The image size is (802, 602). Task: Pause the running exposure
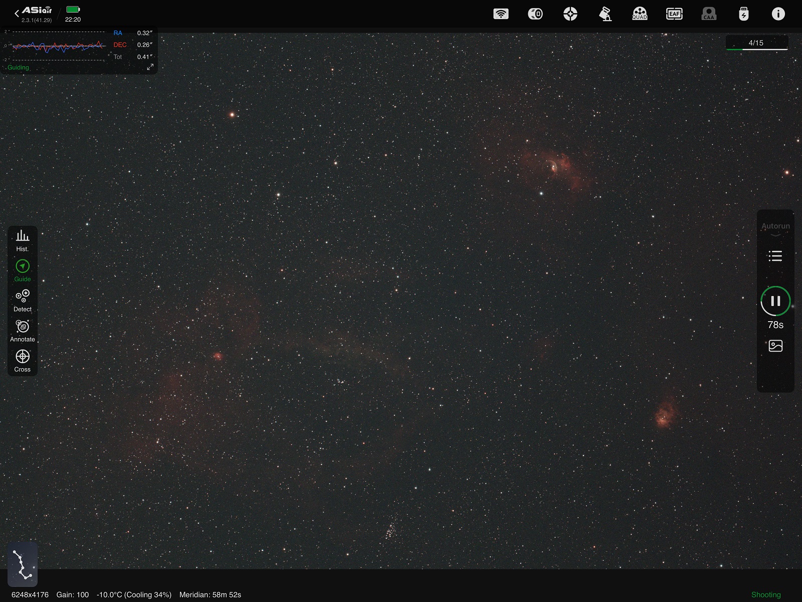tap(775, 301)
